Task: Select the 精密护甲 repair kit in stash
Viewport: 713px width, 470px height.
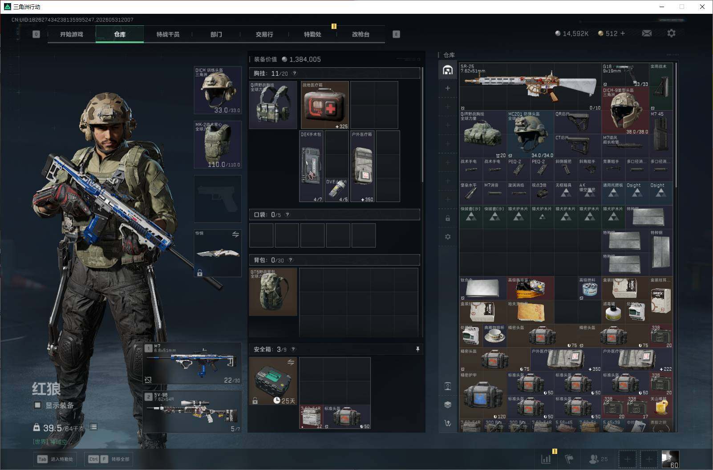Action: (483, 396)
